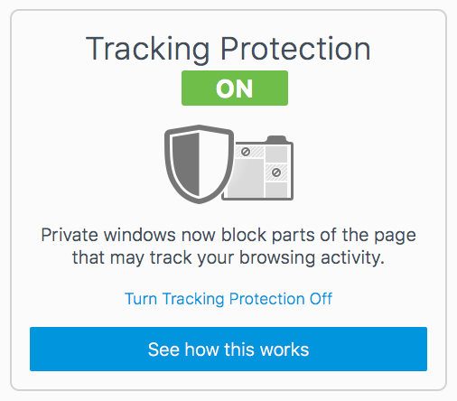Viewport: 457px width, 401px height.
Task: Click the Tracking Protection heading
Action: pyautogui.click(x=228, y=49)
